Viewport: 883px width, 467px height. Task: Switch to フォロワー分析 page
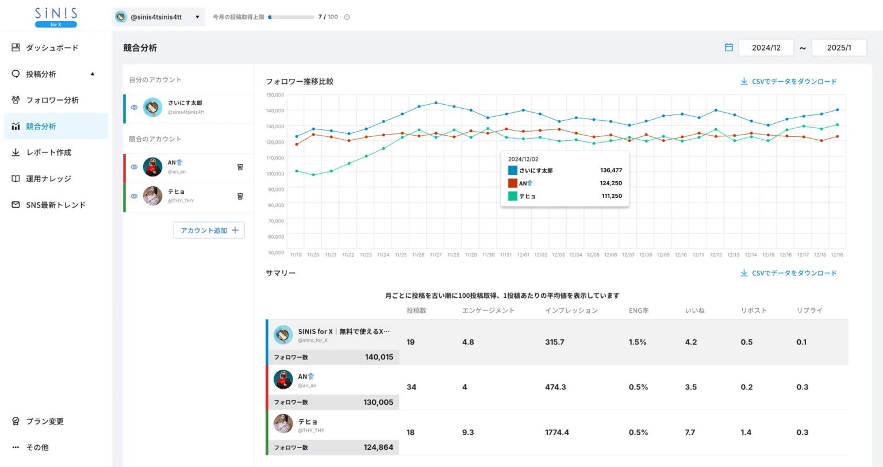[52, 100]
